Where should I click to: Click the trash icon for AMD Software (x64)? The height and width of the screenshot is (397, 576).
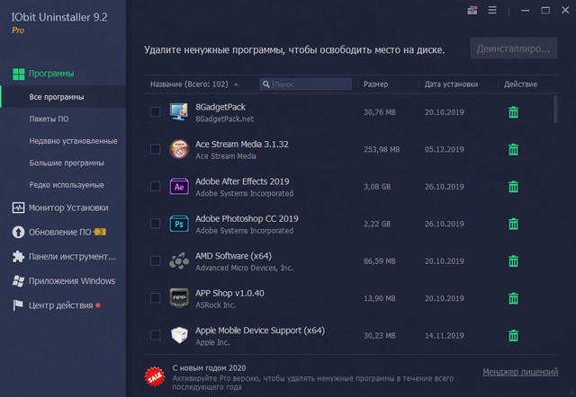point(513,261)
